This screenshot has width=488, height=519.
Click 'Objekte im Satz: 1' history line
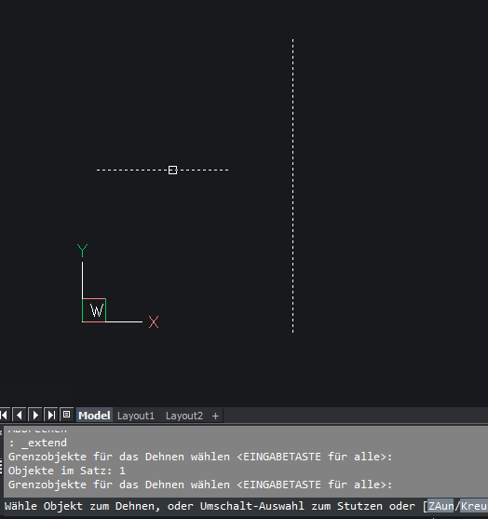point(67,471)
